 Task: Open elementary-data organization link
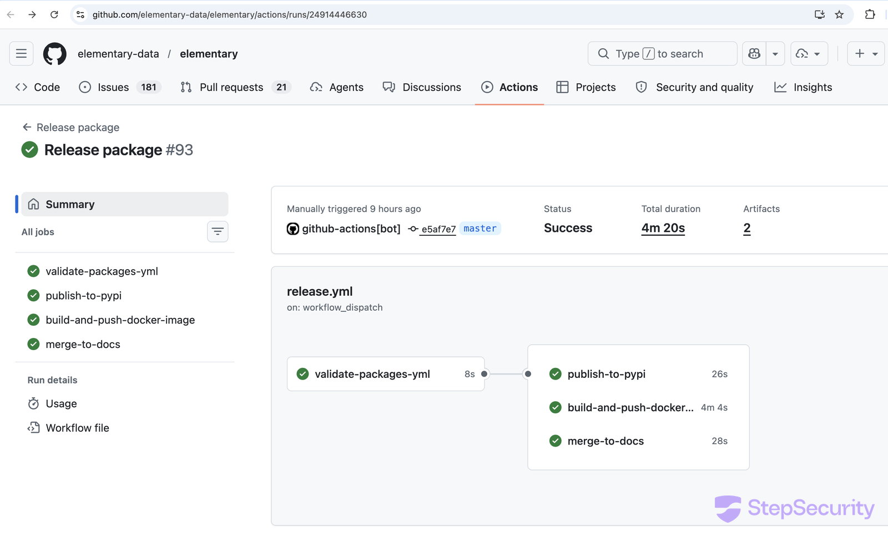[118, 54]
